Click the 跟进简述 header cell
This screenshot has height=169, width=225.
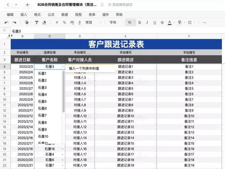[x=126, y=60]
